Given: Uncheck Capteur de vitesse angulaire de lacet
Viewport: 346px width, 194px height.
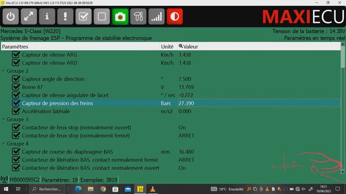Looking at the screenshot, I should pos(16,95).
